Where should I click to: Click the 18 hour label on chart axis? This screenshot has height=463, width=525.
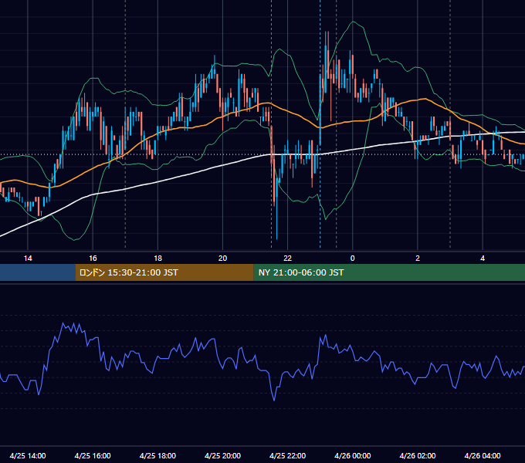(157, 259)
